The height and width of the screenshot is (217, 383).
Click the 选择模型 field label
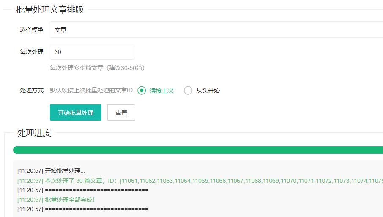coord(32,30)
